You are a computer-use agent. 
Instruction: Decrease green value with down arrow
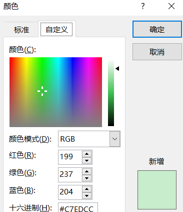86,178
